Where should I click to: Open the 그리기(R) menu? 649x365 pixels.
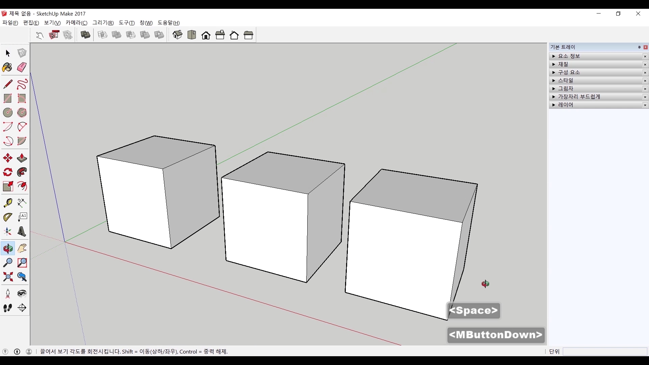(103, 23)
